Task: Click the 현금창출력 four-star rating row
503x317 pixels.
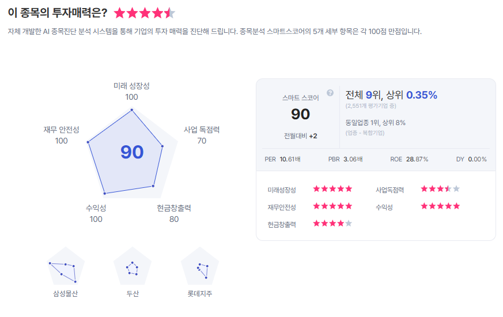Action: 332,224
